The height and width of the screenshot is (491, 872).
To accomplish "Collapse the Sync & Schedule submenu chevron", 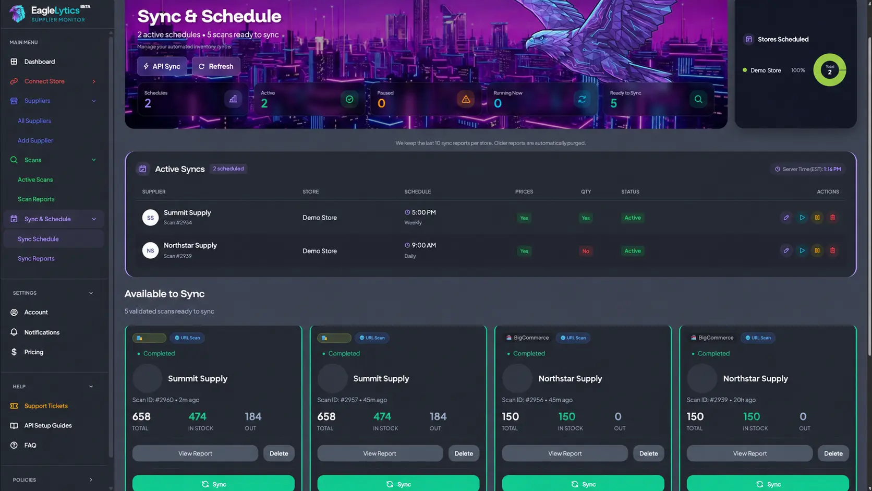I will [x=94, y=219].
